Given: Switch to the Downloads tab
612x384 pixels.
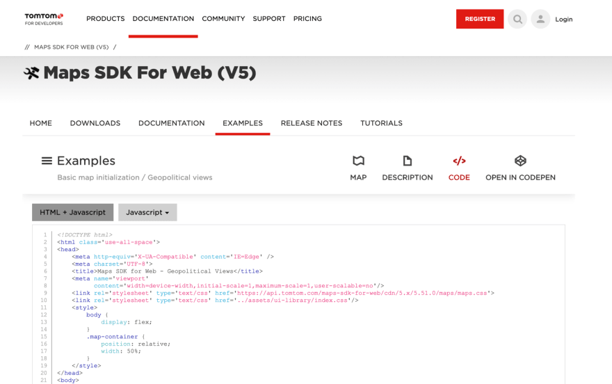Looking at the screenshot, I should click(x=95, y=123).
